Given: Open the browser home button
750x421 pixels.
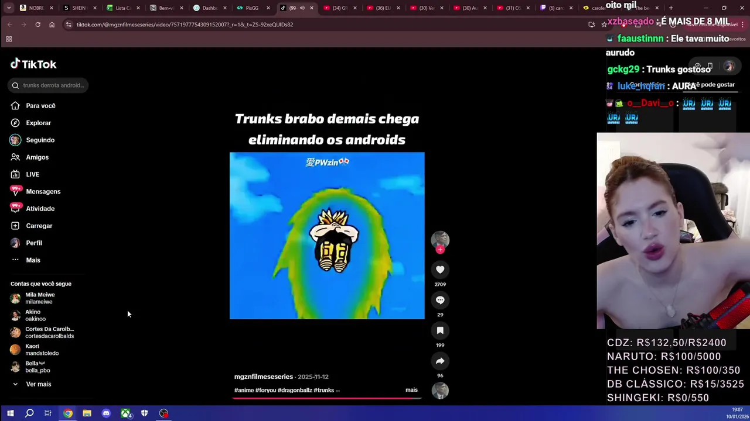Looking at the screenshot, I should 52,25.
